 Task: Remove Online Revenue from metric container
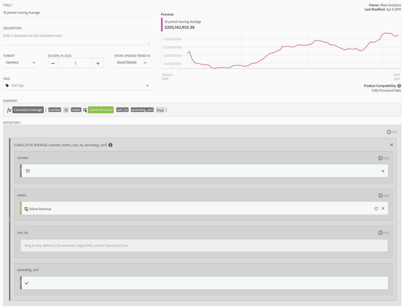(383, 208)
